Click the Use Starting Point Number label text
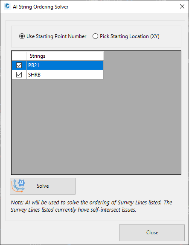The width and height of the screenshot is (189, 245). pos(56,36)
